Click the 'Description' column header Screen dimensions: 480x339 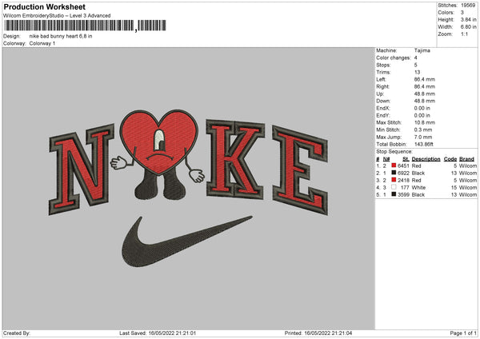pos(426,159)
